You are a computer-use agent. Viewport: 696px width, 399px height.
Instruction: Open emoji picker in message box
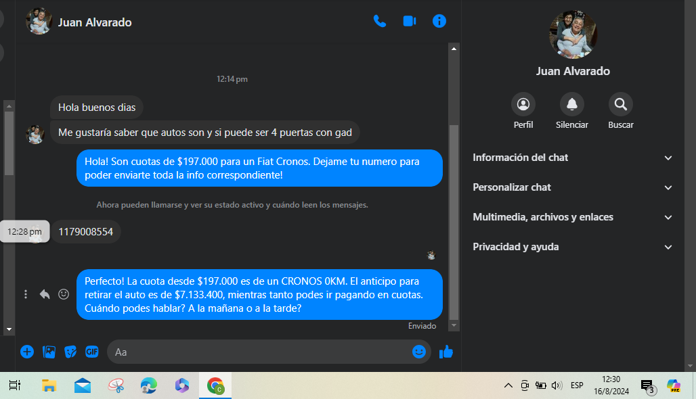pos(419,352)
